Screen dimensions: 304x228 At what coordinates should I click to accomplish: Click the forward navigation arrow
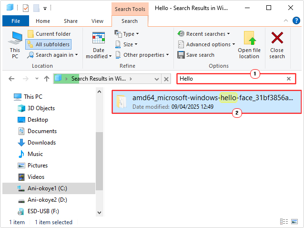(25, 79)
